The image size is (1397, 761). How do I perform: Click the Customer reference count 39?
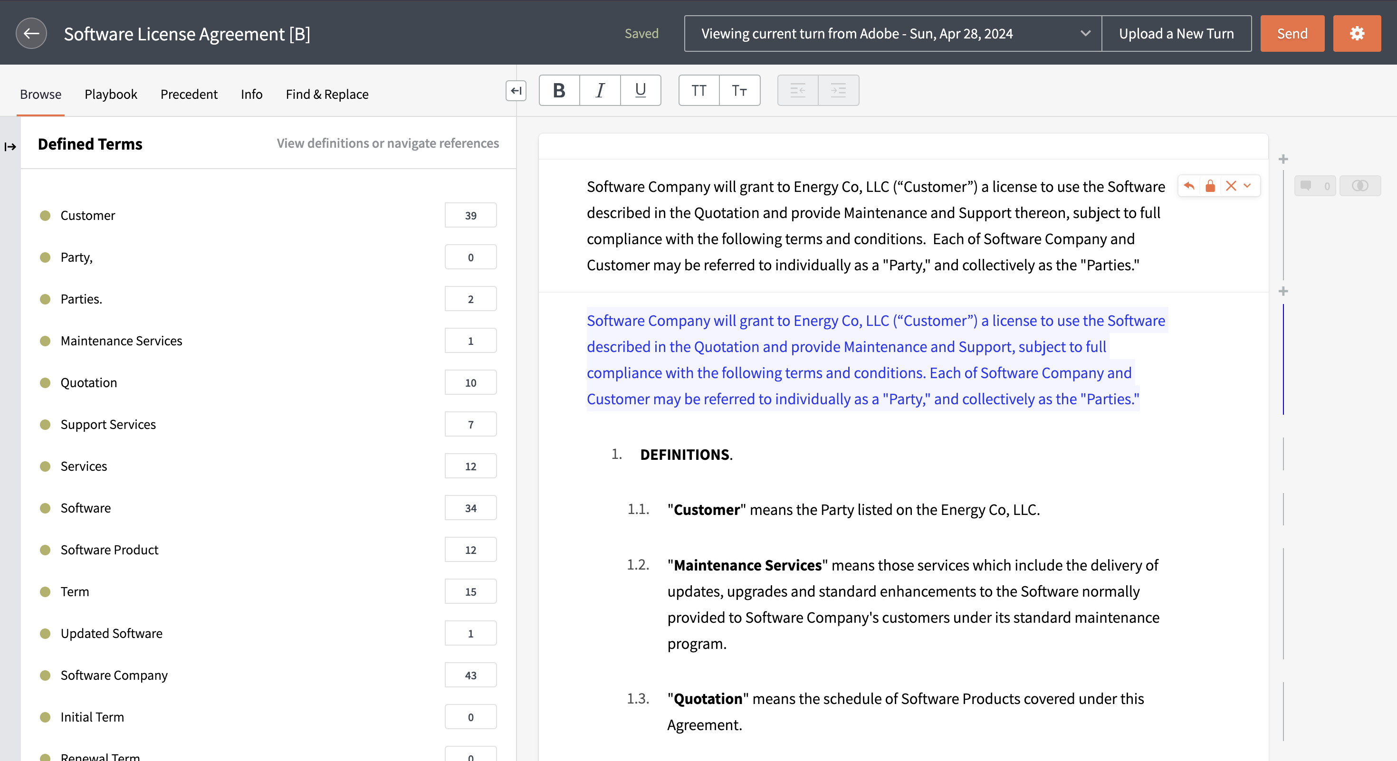(471, 216)
